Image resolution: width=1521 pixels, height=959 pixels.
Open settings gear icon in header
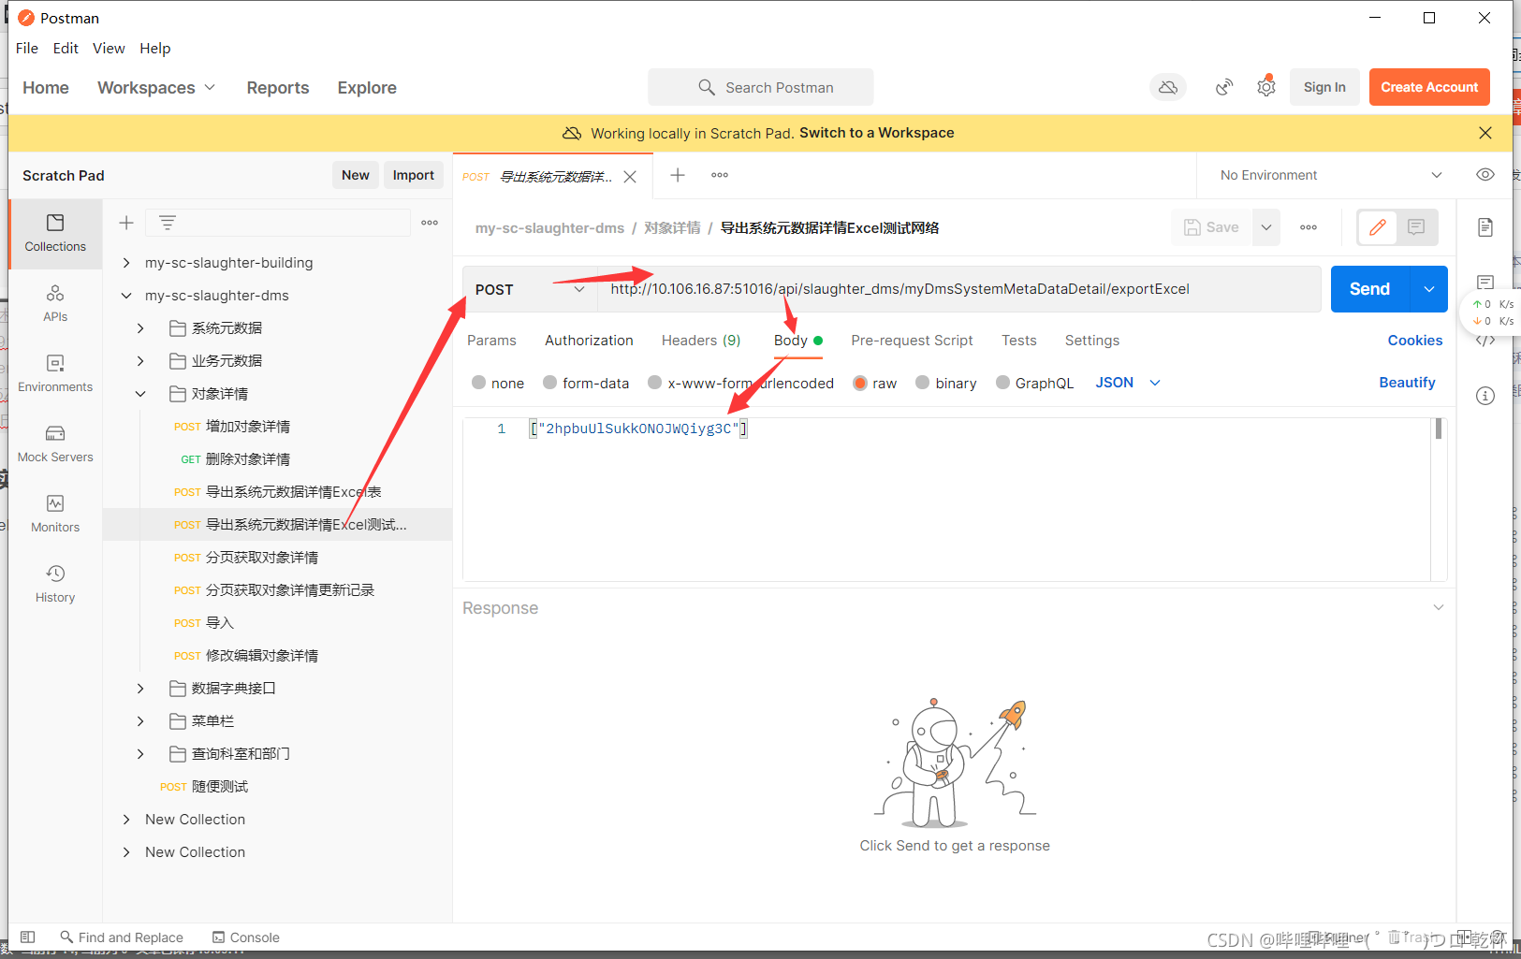tap(1266, 86)
